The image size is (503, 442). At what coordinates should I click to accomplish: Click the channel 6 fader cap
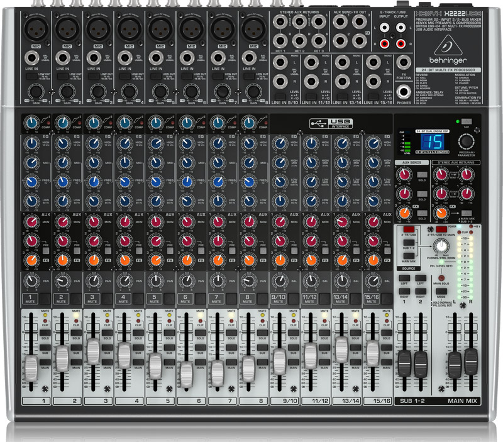186,375
